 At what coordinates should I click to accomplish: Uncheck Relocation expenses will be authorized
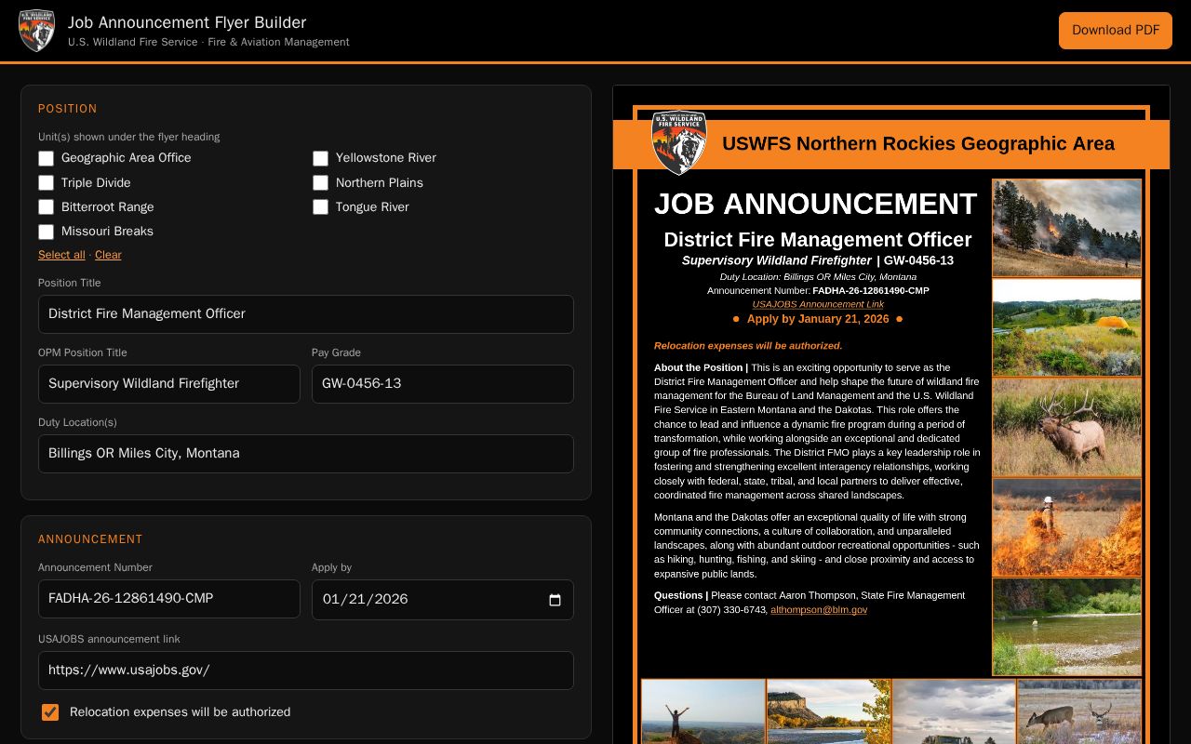(50, 712)
